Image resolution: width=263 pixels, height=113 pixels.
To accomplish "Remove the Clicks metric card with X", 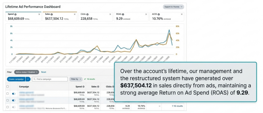I will tap(110, 15).
